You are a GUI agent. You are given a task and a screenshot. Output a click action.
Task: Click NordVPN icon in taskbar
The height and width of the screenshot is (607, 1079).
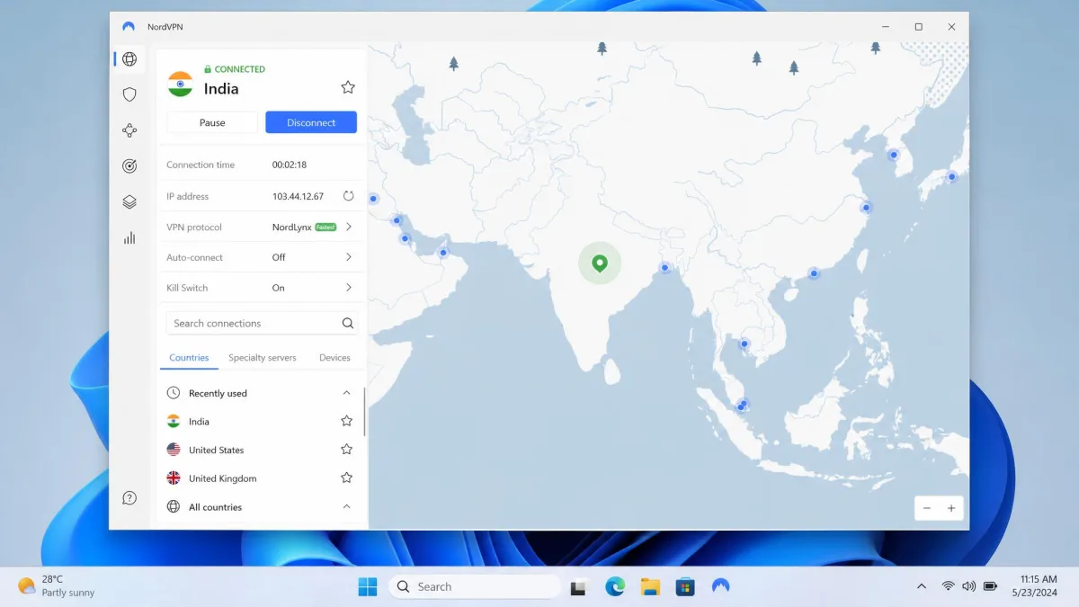click(x=720, y=586)
